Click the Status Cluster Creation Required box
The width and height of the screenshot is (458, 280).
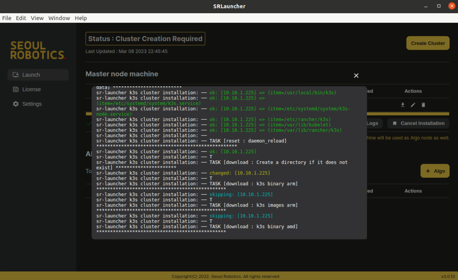click(145, 39)
